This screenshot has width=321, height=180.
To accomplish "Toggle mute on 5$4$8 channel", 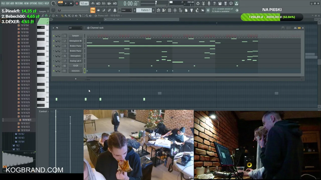I will click(53, 66).
